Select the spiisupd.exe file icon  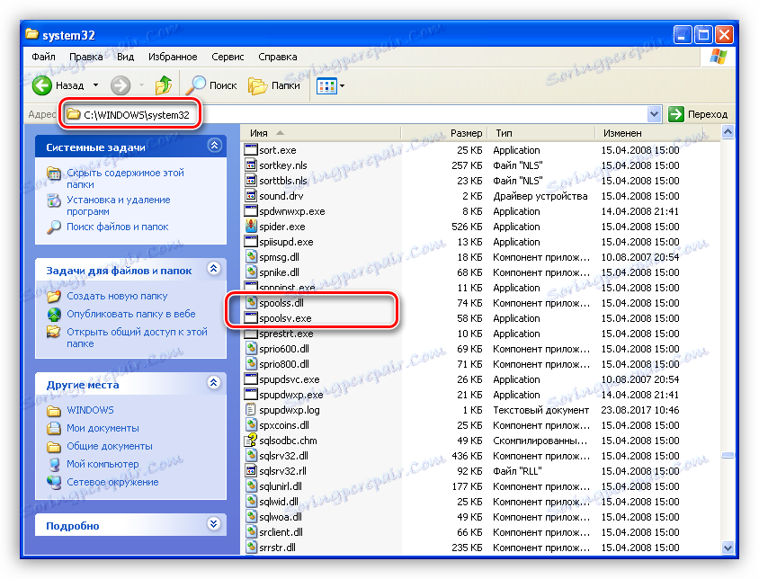coord(251,242)
